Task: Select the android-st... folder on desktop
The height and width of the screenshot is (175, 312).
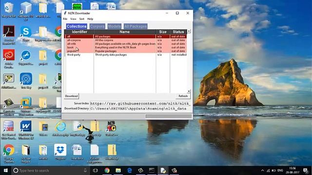Action: pyautogui.click(x=43, y=10)
